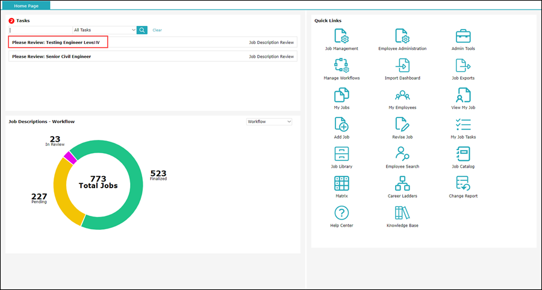This screenshot has height=290, width=542.
Task: Switch to the Home Page tab
Action: pos(25,5)
